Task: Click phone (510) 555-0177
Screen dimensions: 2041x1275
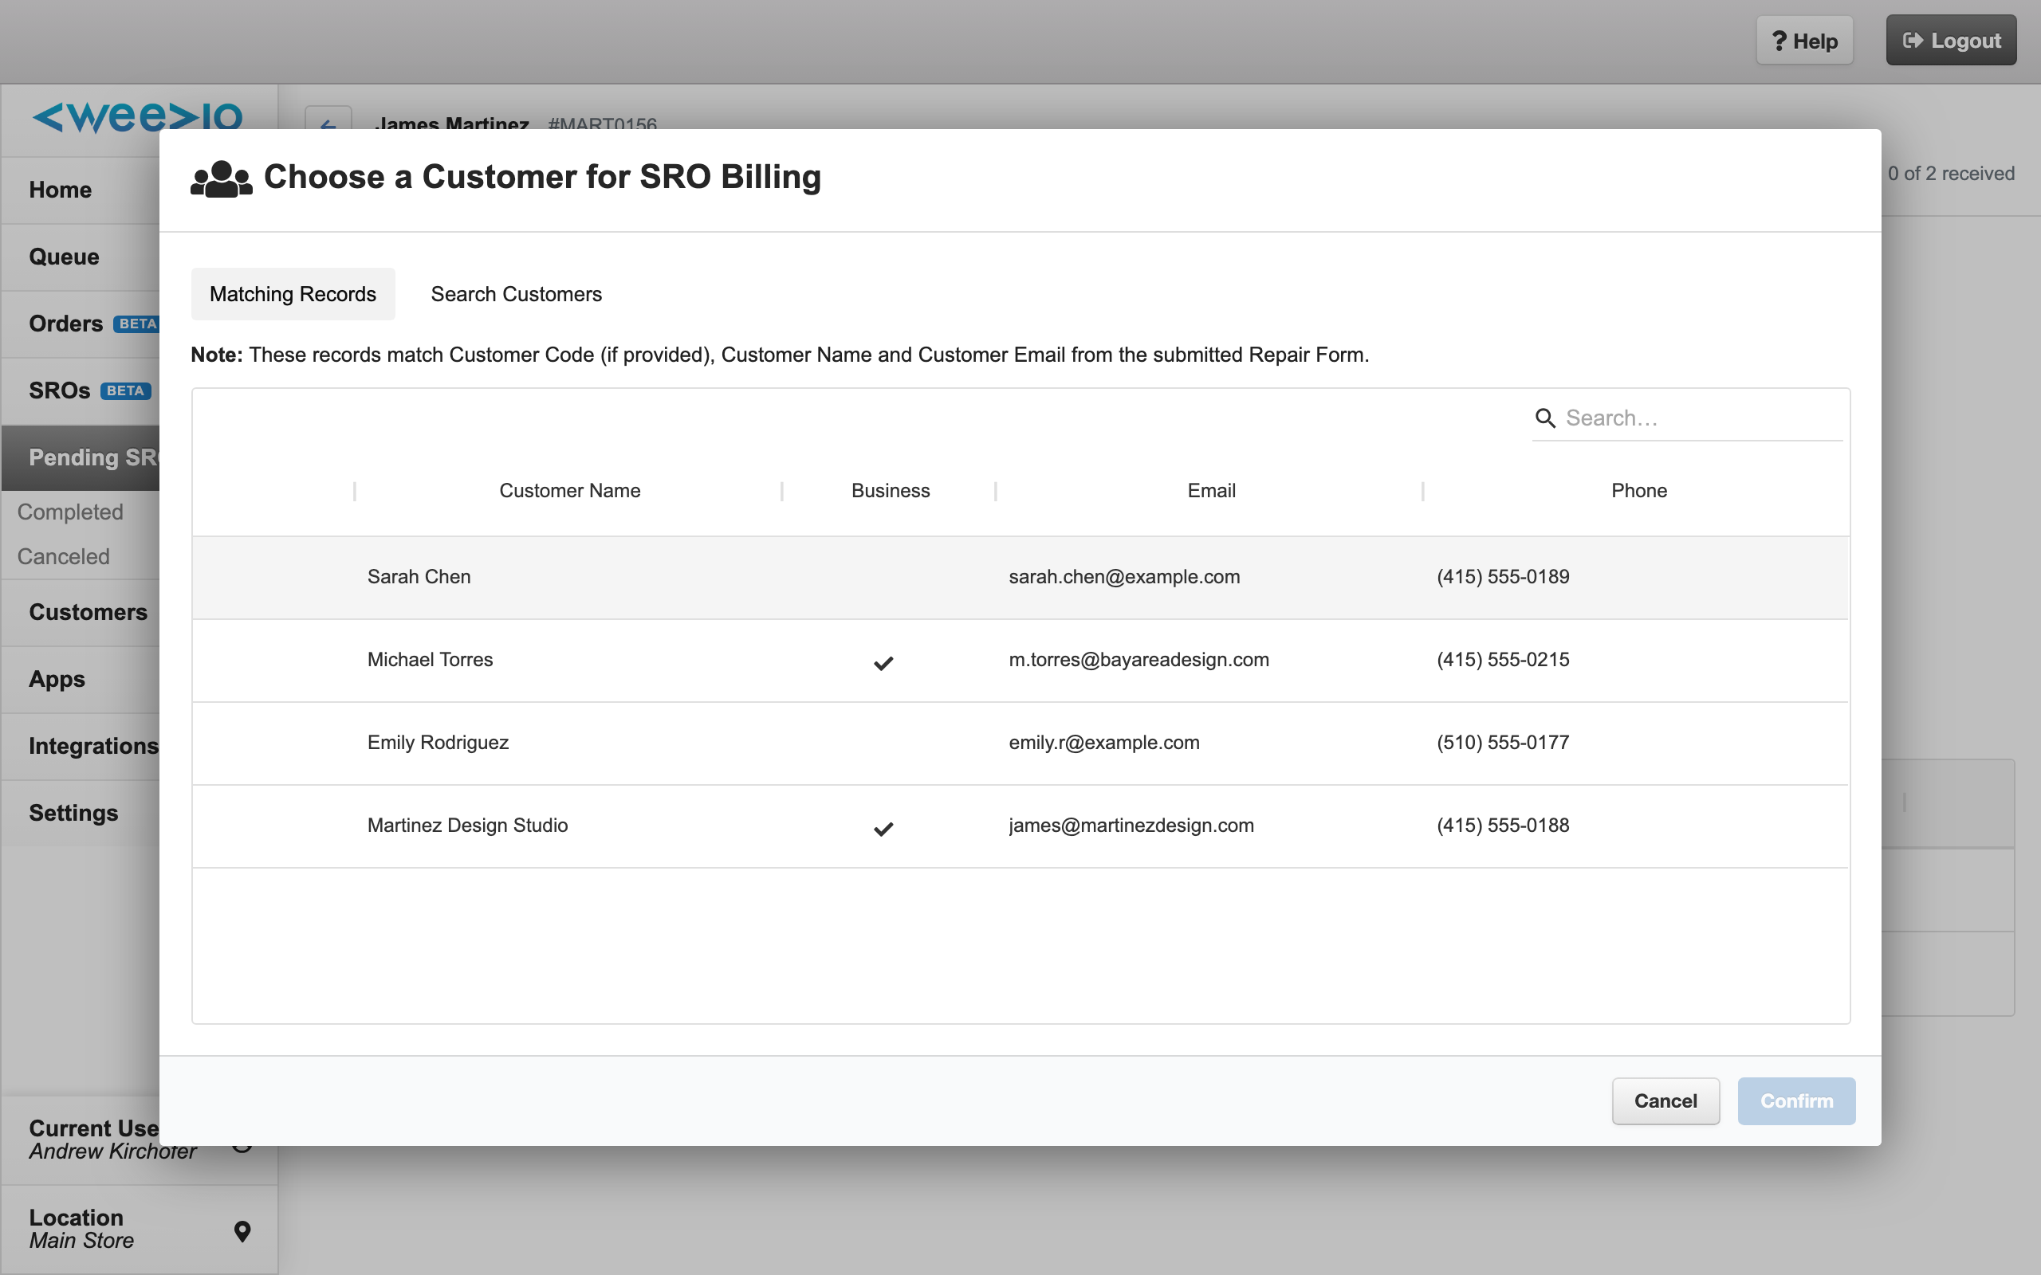Action: point(1503,742)
